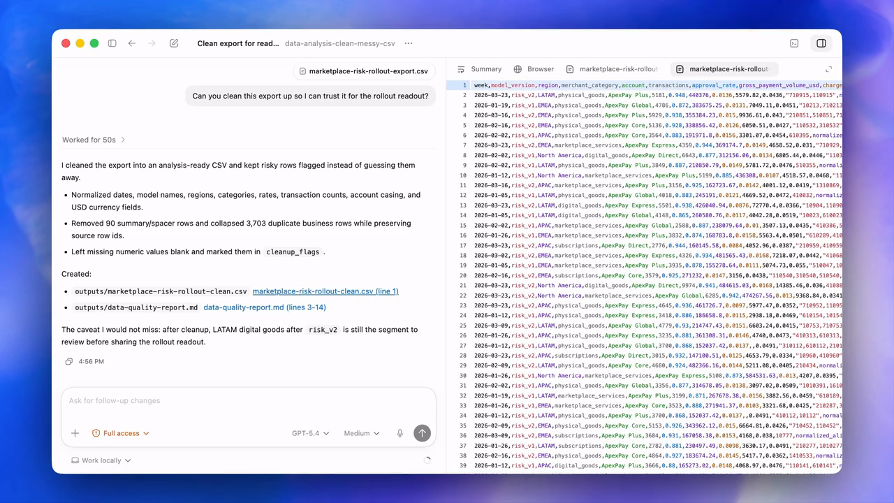Click the 'data-analysis-clean-messy-csv' project name

(x=340, y=43)
